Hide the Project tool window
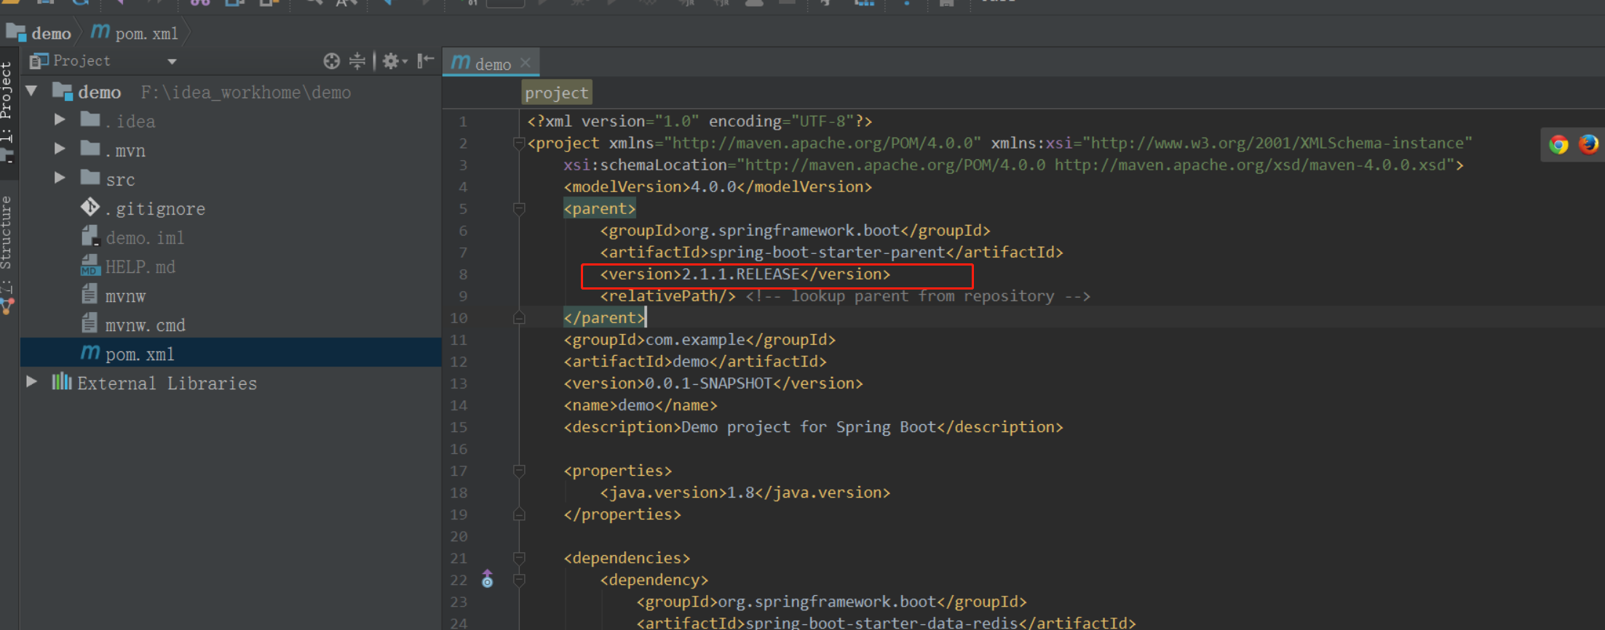This screenshot has width=1605, height=630. coord(426,61)
